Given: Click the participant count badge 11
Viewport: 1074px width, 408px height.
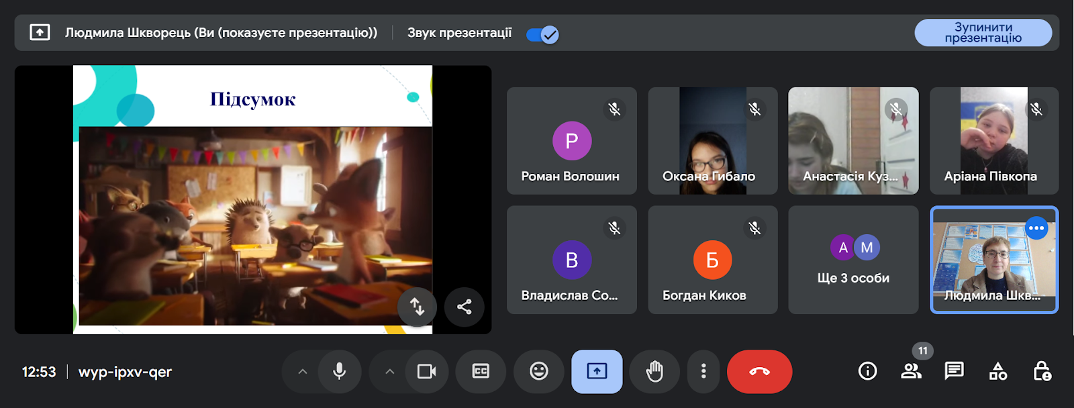Looking at the screenshot, I should (923, 350).
